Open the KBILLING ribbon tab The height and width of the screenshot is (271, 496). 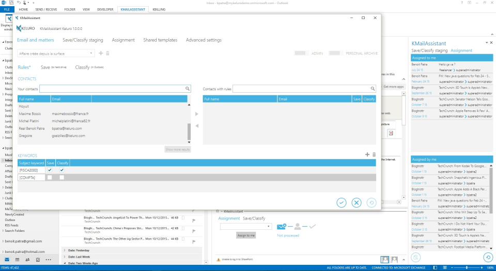pyautogui.click(x=159, y=9)
